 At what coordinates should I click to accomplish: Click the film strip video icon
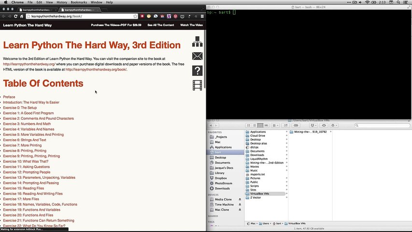[x=197, y=85]
